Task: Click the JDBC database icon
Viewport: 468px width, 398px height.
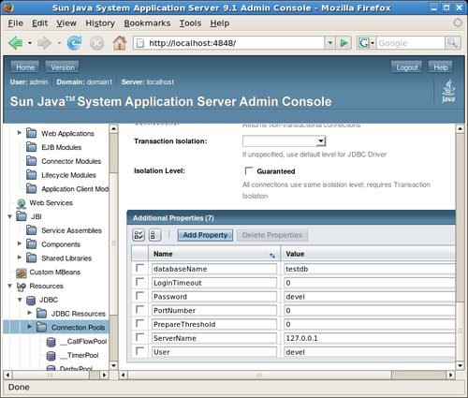Action: pyautogui.click(x=31, y=301)
